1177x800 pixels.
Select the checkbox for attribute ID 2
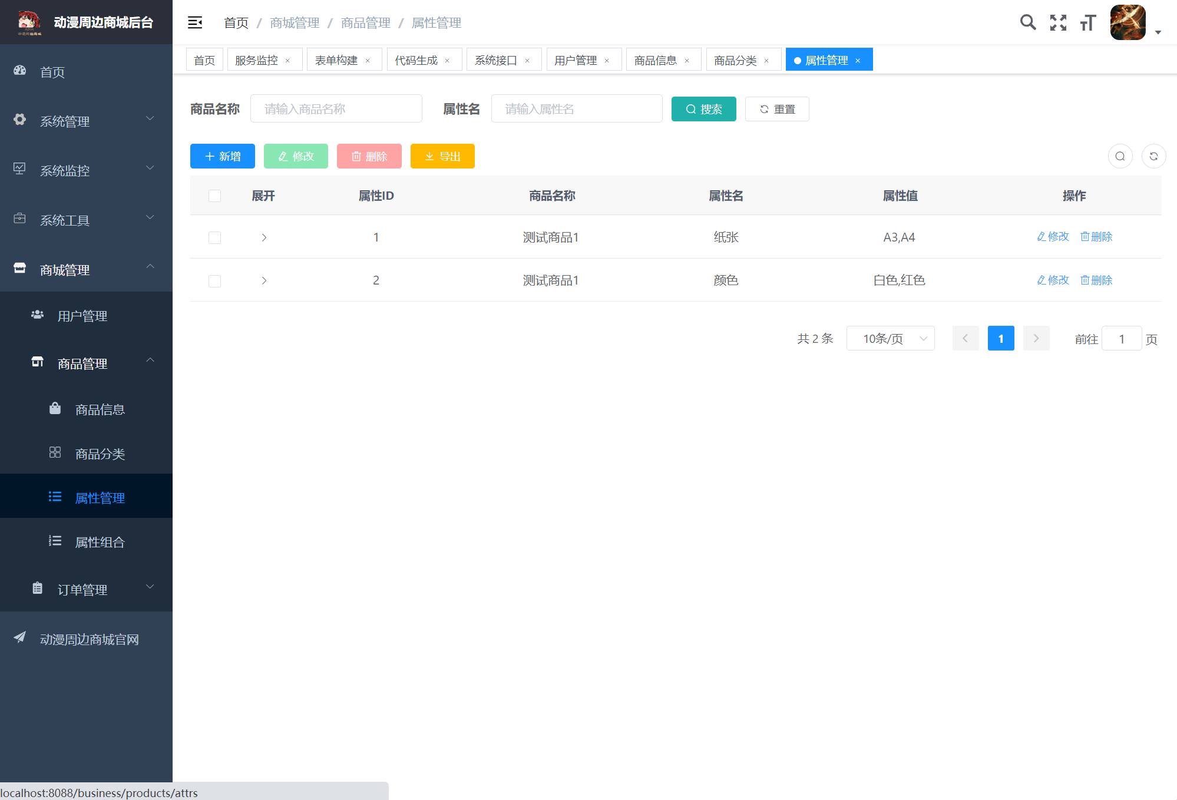[214, 281]
